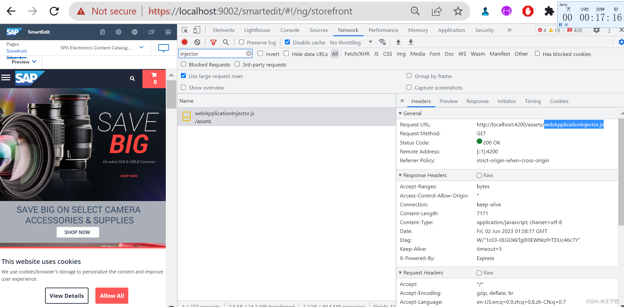The height and width of the screenshot is (307, 624).
Task: Show more DevTools tabs with the chevron
Action: pyautogui.click(x=509, y=30)
